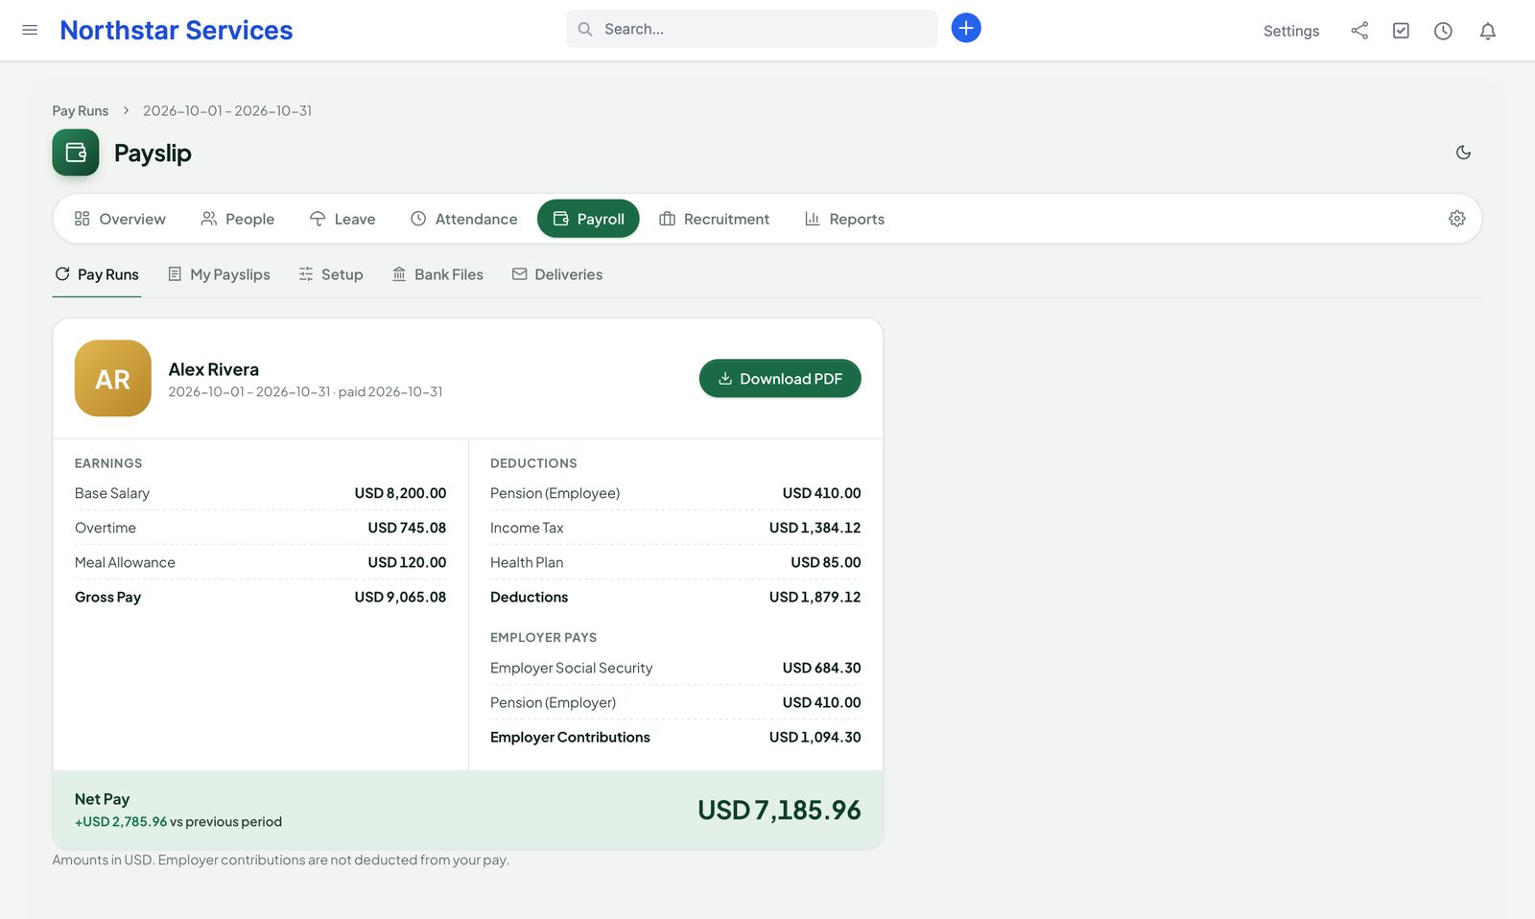The image size is (1535, 919).
Task: Open the Attendance tab
Action: click(x=463, y=219)
